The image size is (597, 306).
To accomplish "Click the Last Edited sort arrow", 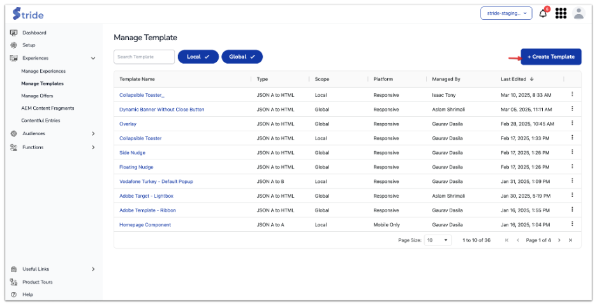I will pos(531,79).
